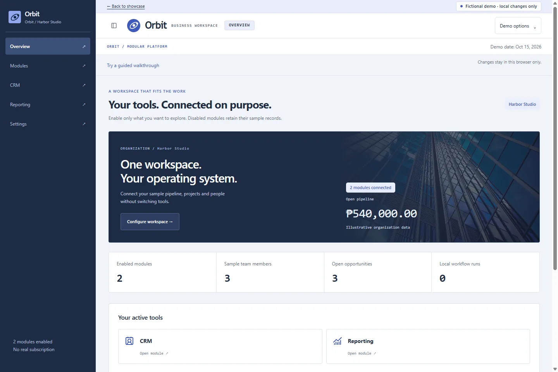Click the ₱540,000.00 open pipeline value
This screenshot has height=372, width=558.
coord(381,214)
